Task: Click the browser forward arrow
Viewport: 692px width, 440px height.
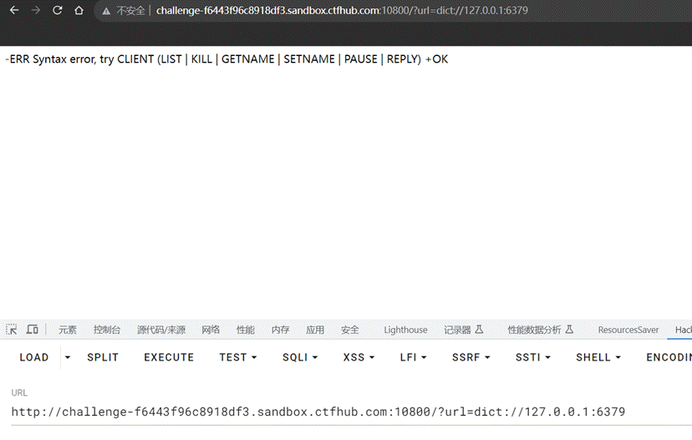Action: point(35,11)
